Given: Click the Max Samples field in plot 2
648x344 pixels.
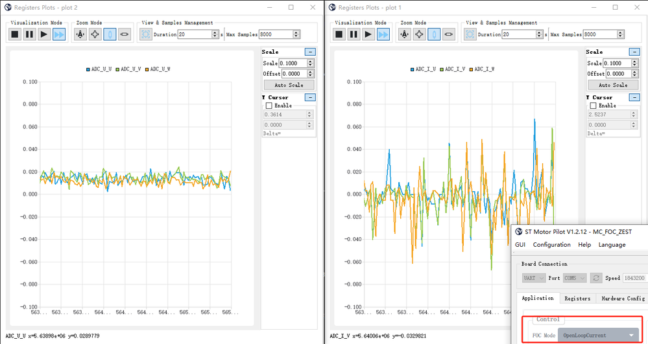Looking at the screenshot, I should pyautogui.click(x=276, y=34).
